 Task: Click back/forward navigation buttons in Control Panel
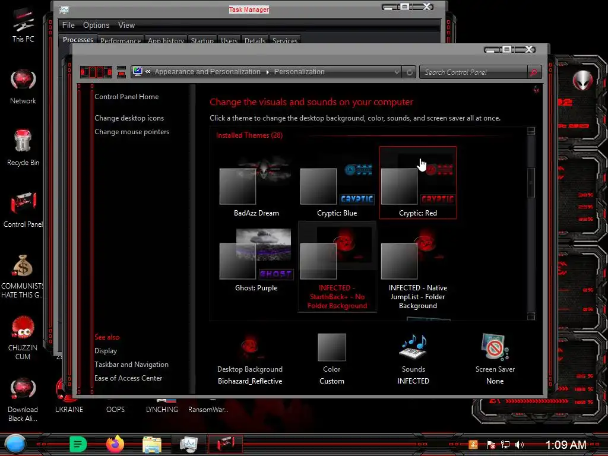(x=96, y=72)
